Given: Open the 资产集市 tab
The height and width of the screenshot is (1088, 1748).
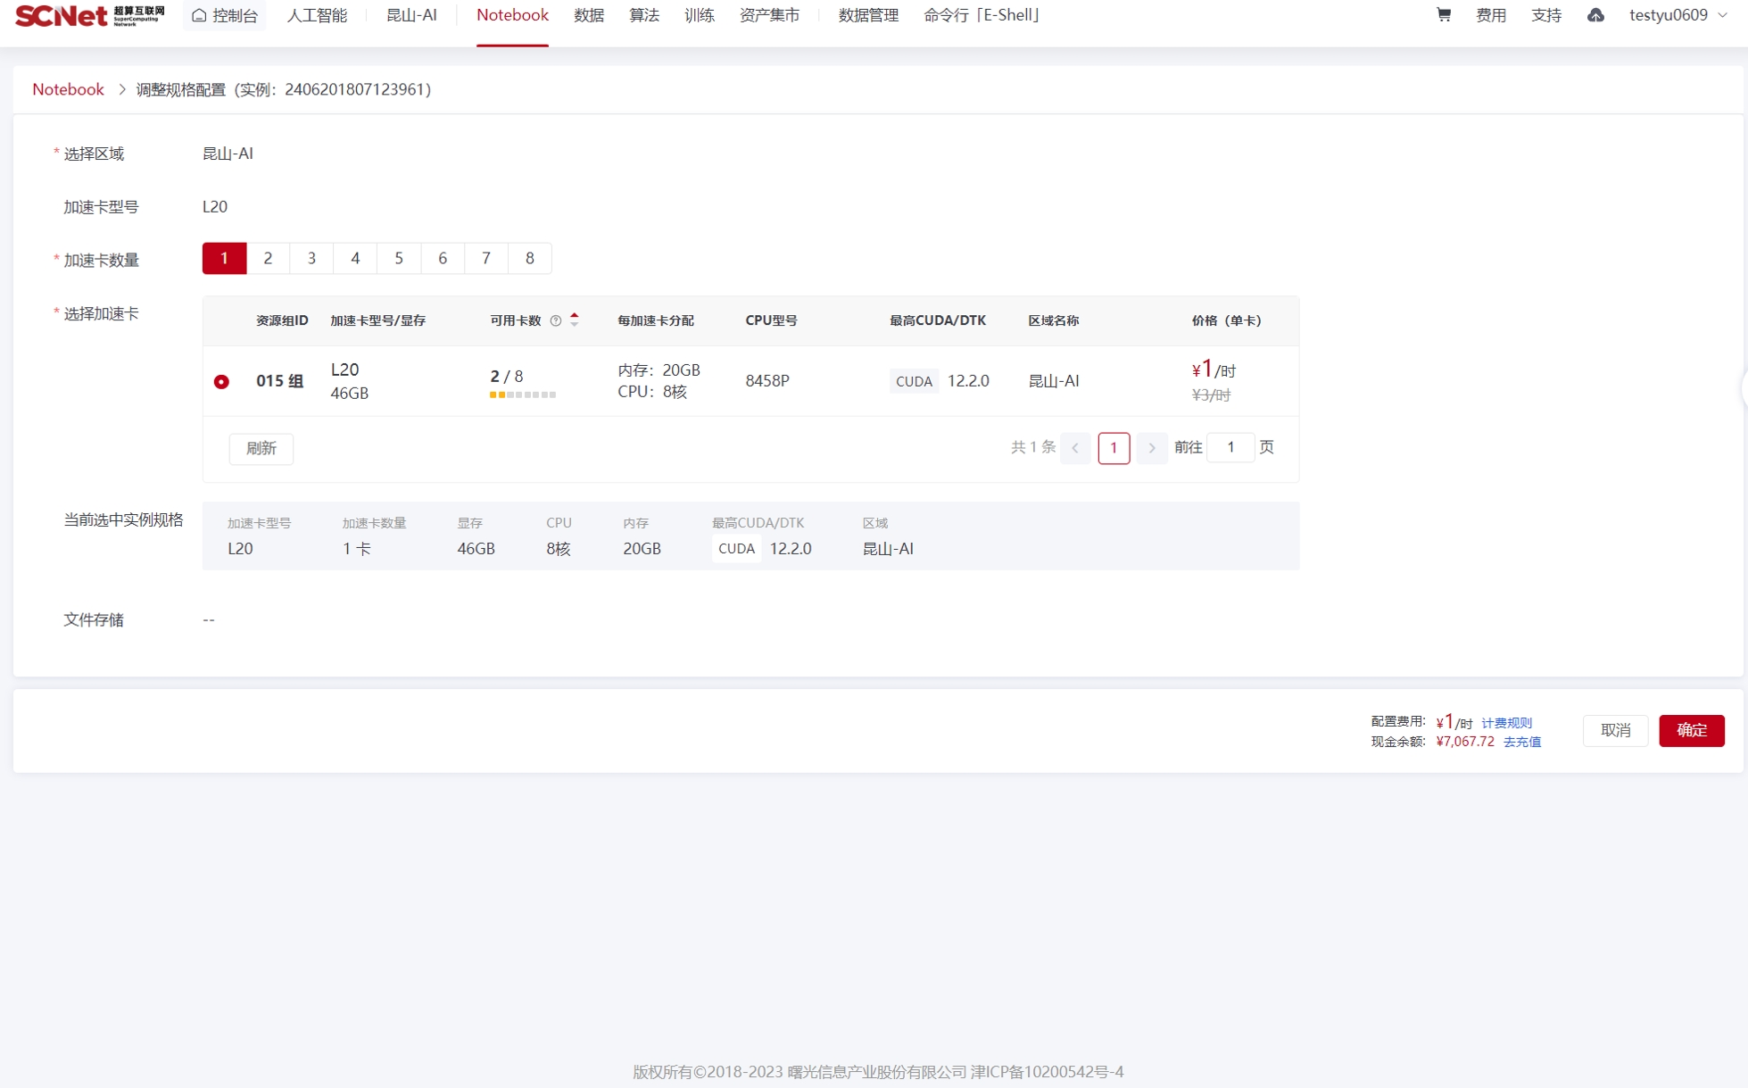Looking at the screenshot, I should coord(769,15).
